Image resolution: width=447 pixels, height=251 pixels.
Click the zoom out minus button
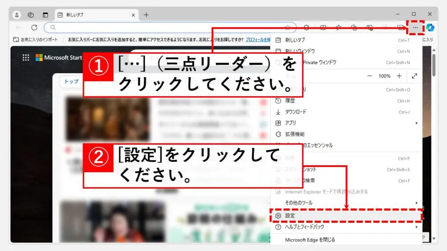(370, 76)
